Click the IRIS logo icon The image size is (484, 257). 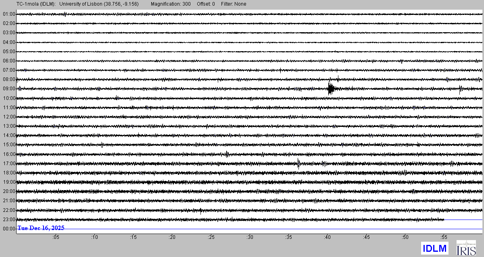465,248
